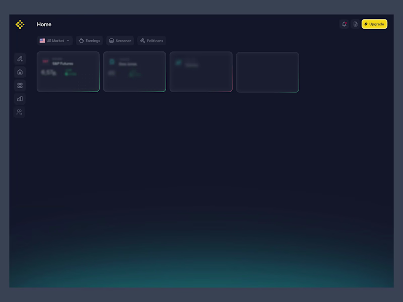
Task: Open the third market card with red edge
Action: point(201,71)
